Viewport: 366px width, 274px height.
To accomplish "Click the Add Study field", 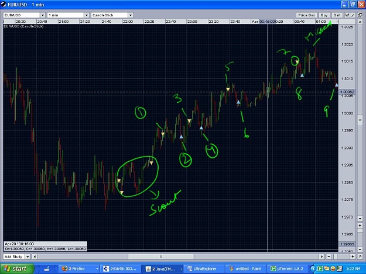I will tap(14, 256).
